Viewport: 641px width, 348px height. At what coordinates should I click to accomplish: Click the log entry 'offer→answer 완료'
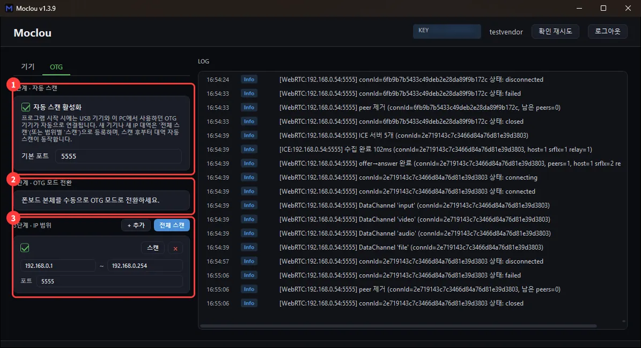[x=450, y=163]
